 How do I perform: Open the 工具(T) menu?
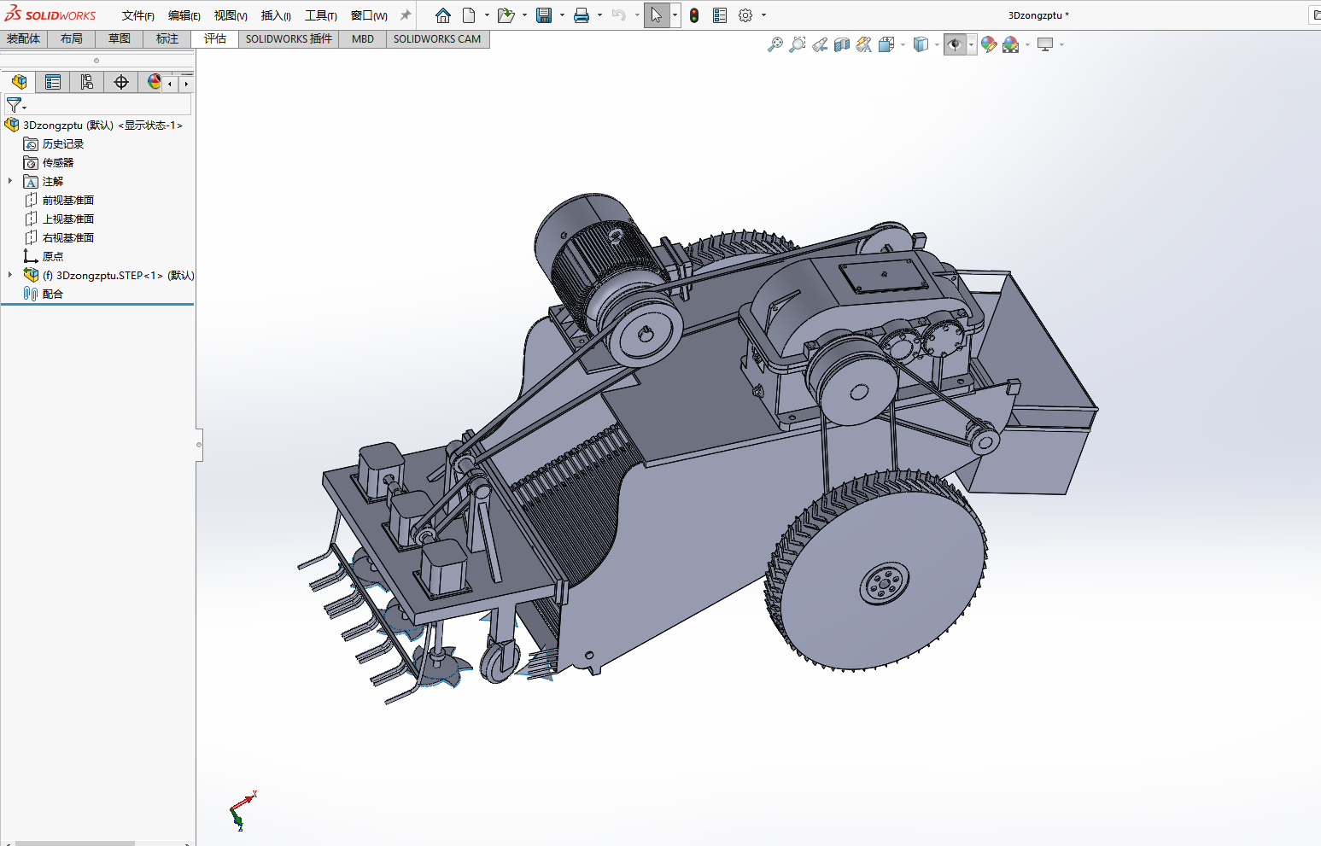click(321, 15)
